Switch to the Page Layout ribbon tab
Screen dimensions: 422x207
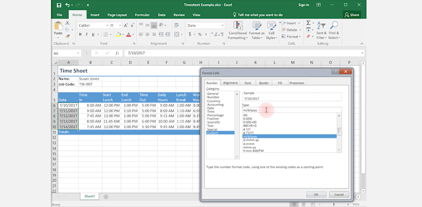pyautogui.click(x=117, y=15)
